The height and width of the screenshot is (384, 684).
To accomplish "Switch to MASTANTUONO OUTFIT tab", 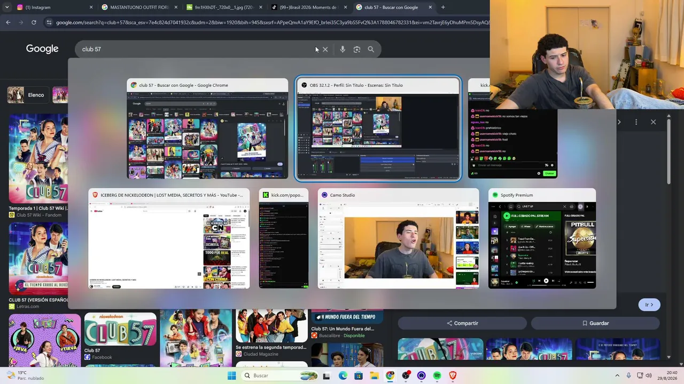I will coord(139,7).
